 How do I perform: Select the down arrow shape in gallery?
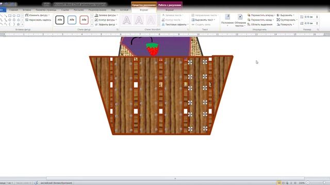(14, 20)
